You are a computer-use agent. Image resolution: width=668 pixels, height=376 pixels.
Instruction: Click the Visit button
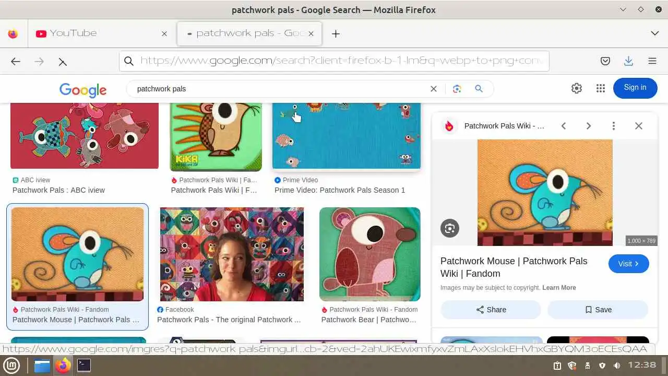click(x=629, y=264)
